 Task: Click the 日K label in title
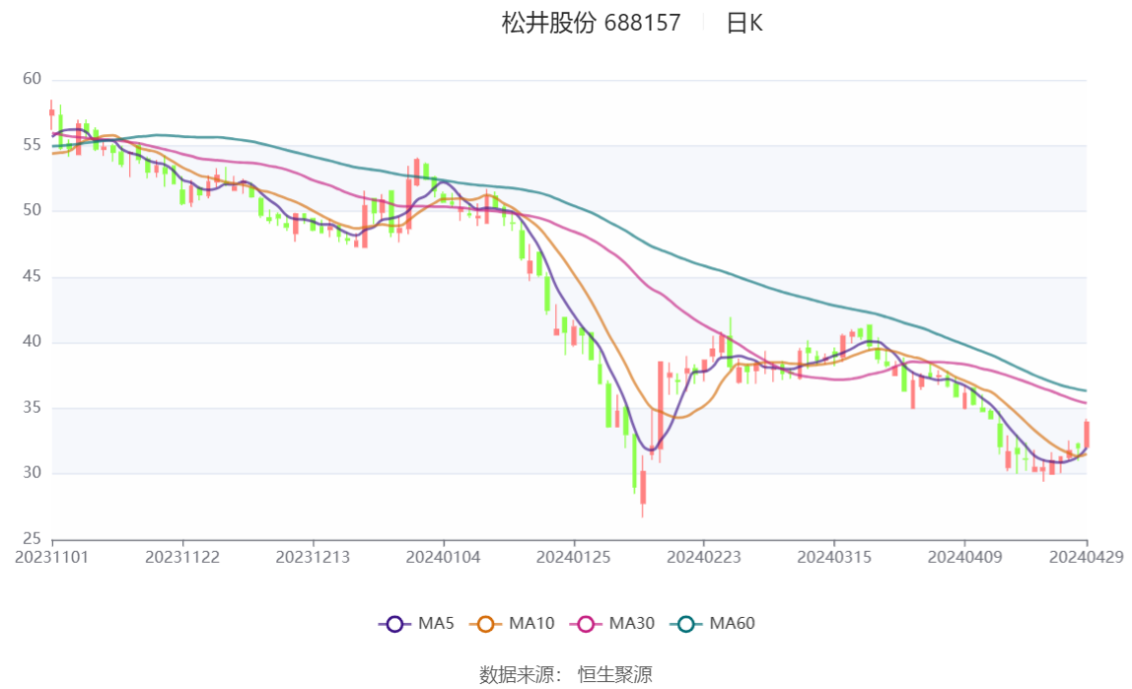pos(744,23)
